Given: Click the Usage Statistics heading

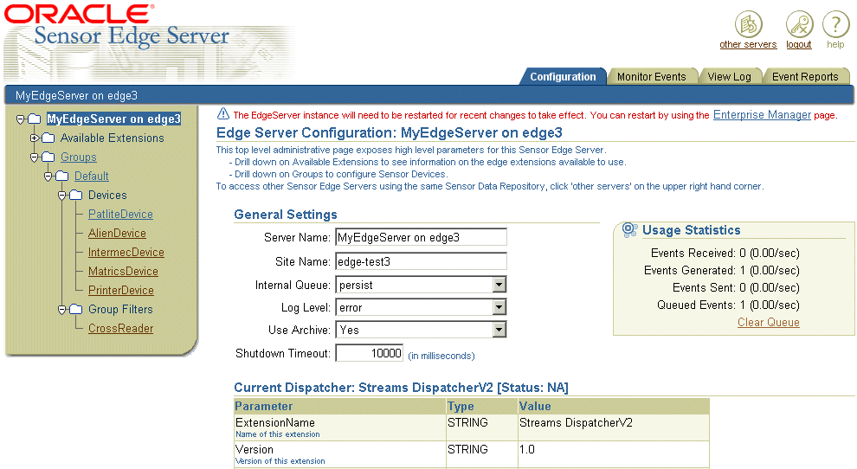Looking at the screenshot, I should coord(692,230).
